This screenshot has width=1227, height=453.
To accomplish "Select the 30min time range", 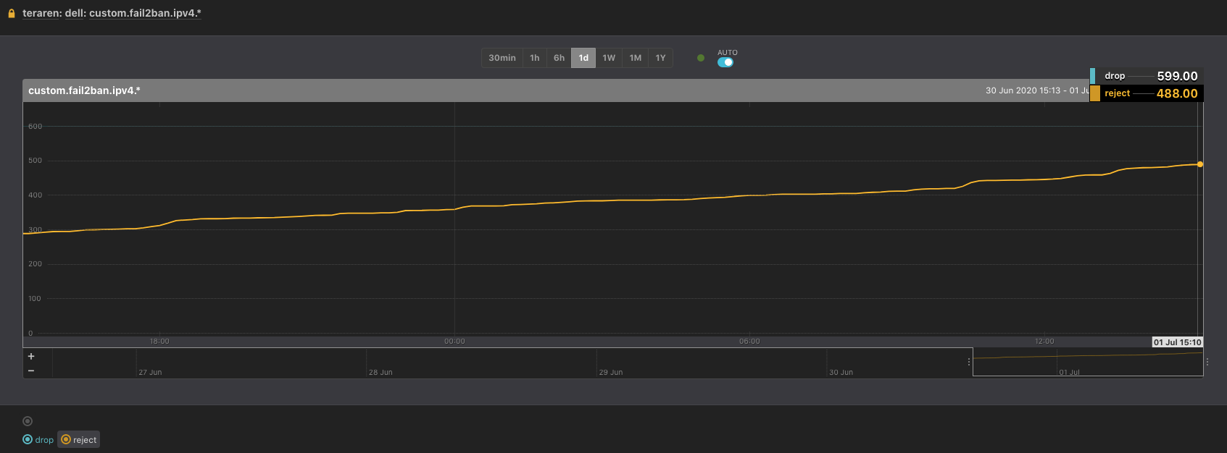I will (x=502, y=58).
